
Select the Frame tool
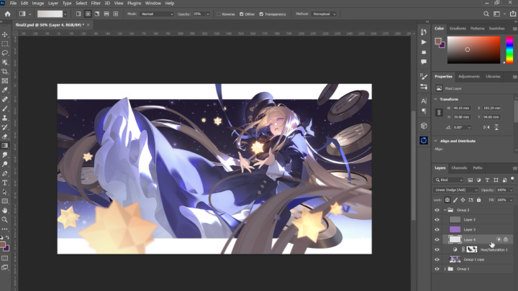pyautogui.click(x=5, y=80)
